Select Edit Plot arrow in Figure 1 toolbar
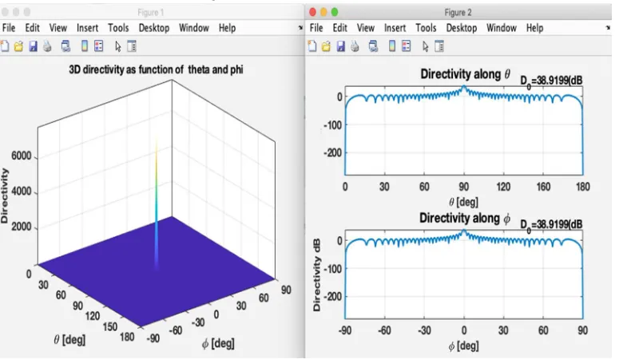Image resolution: width=623 pixels, height=359 pixels. 117,46
